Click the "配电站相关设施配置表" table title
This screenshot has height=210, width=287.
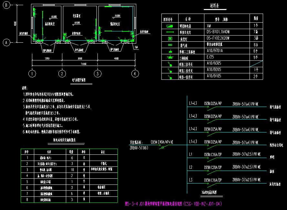[x=65, y=140]
